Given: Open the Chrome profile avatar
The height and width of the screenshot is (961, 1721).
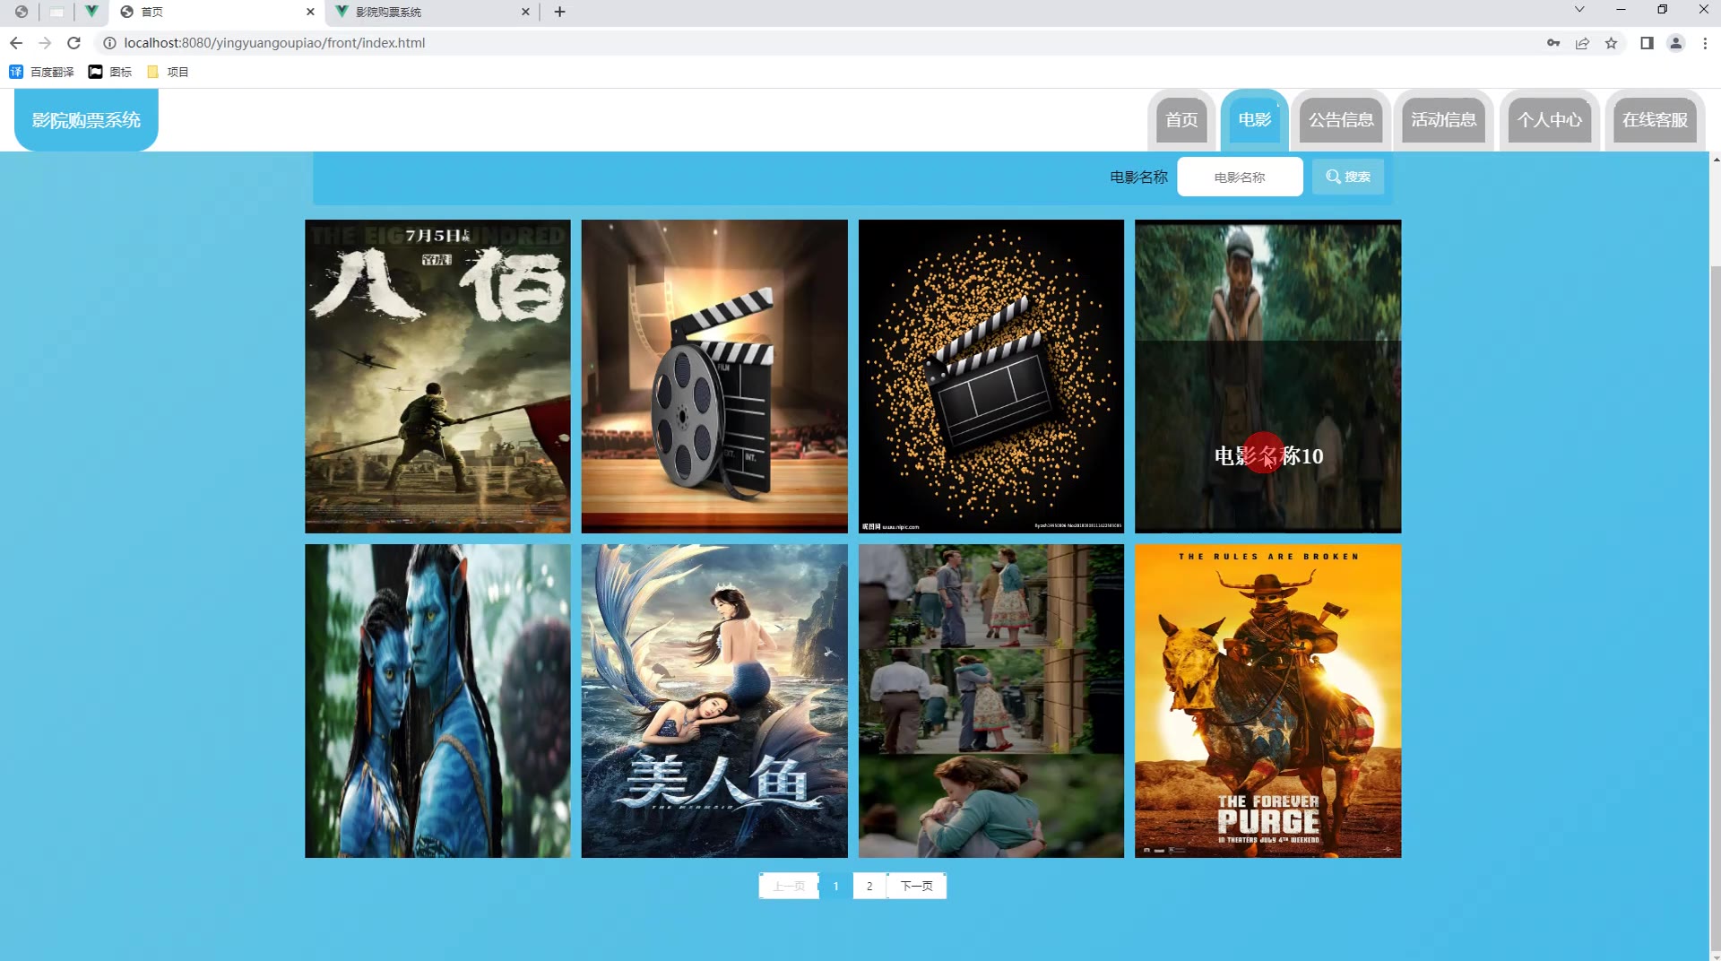Looking at the screenshot, I should (x=1675, y=43).
